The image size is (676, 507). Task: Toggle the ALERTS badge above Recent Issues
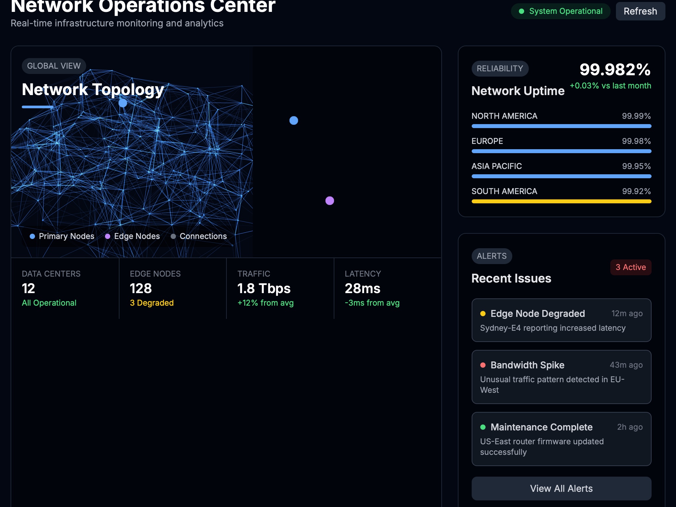click(491, 256)
